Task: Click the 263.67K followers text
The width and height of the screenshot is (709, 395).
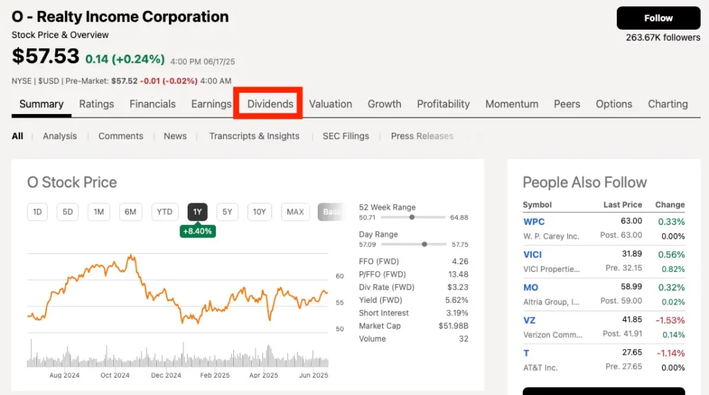Action: (663, 37)
